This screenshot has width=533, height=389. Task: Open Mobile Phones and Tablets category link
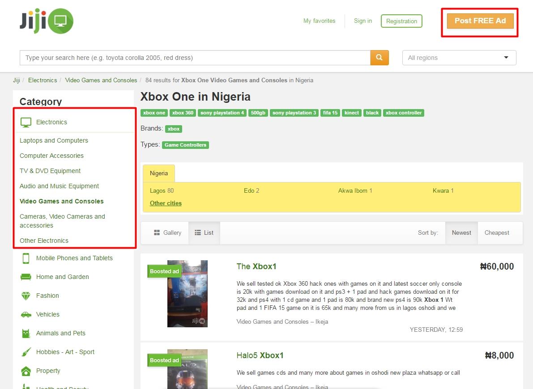(x=74, y=258)
